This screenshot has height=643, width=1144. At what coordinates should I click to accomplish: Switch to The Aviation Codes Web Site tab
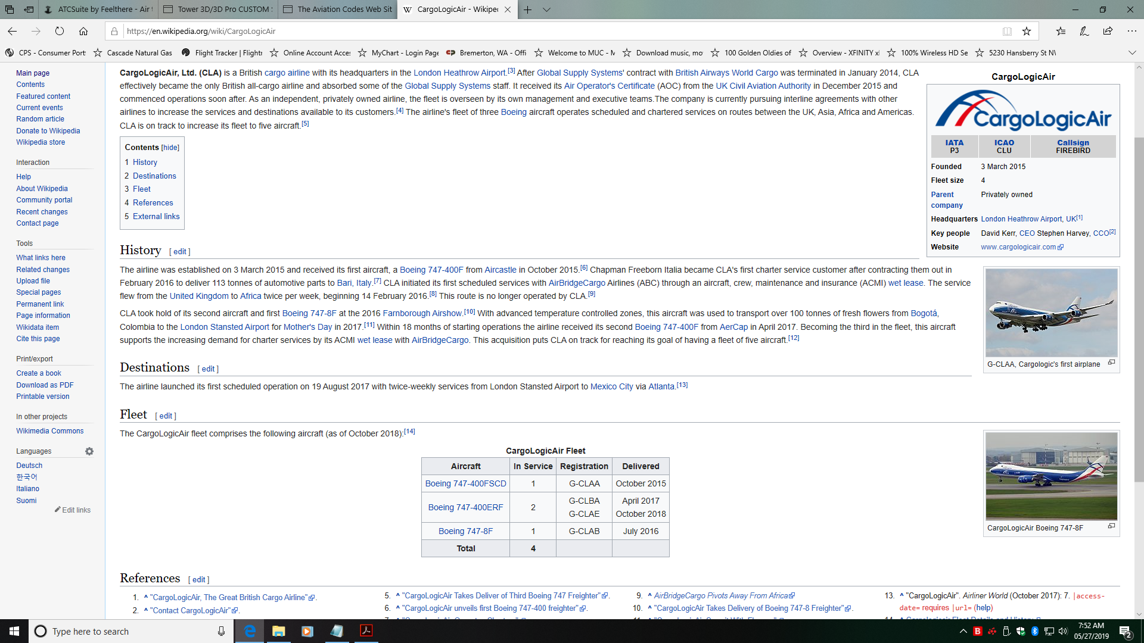pyautogui.click(x=338, y=10)
